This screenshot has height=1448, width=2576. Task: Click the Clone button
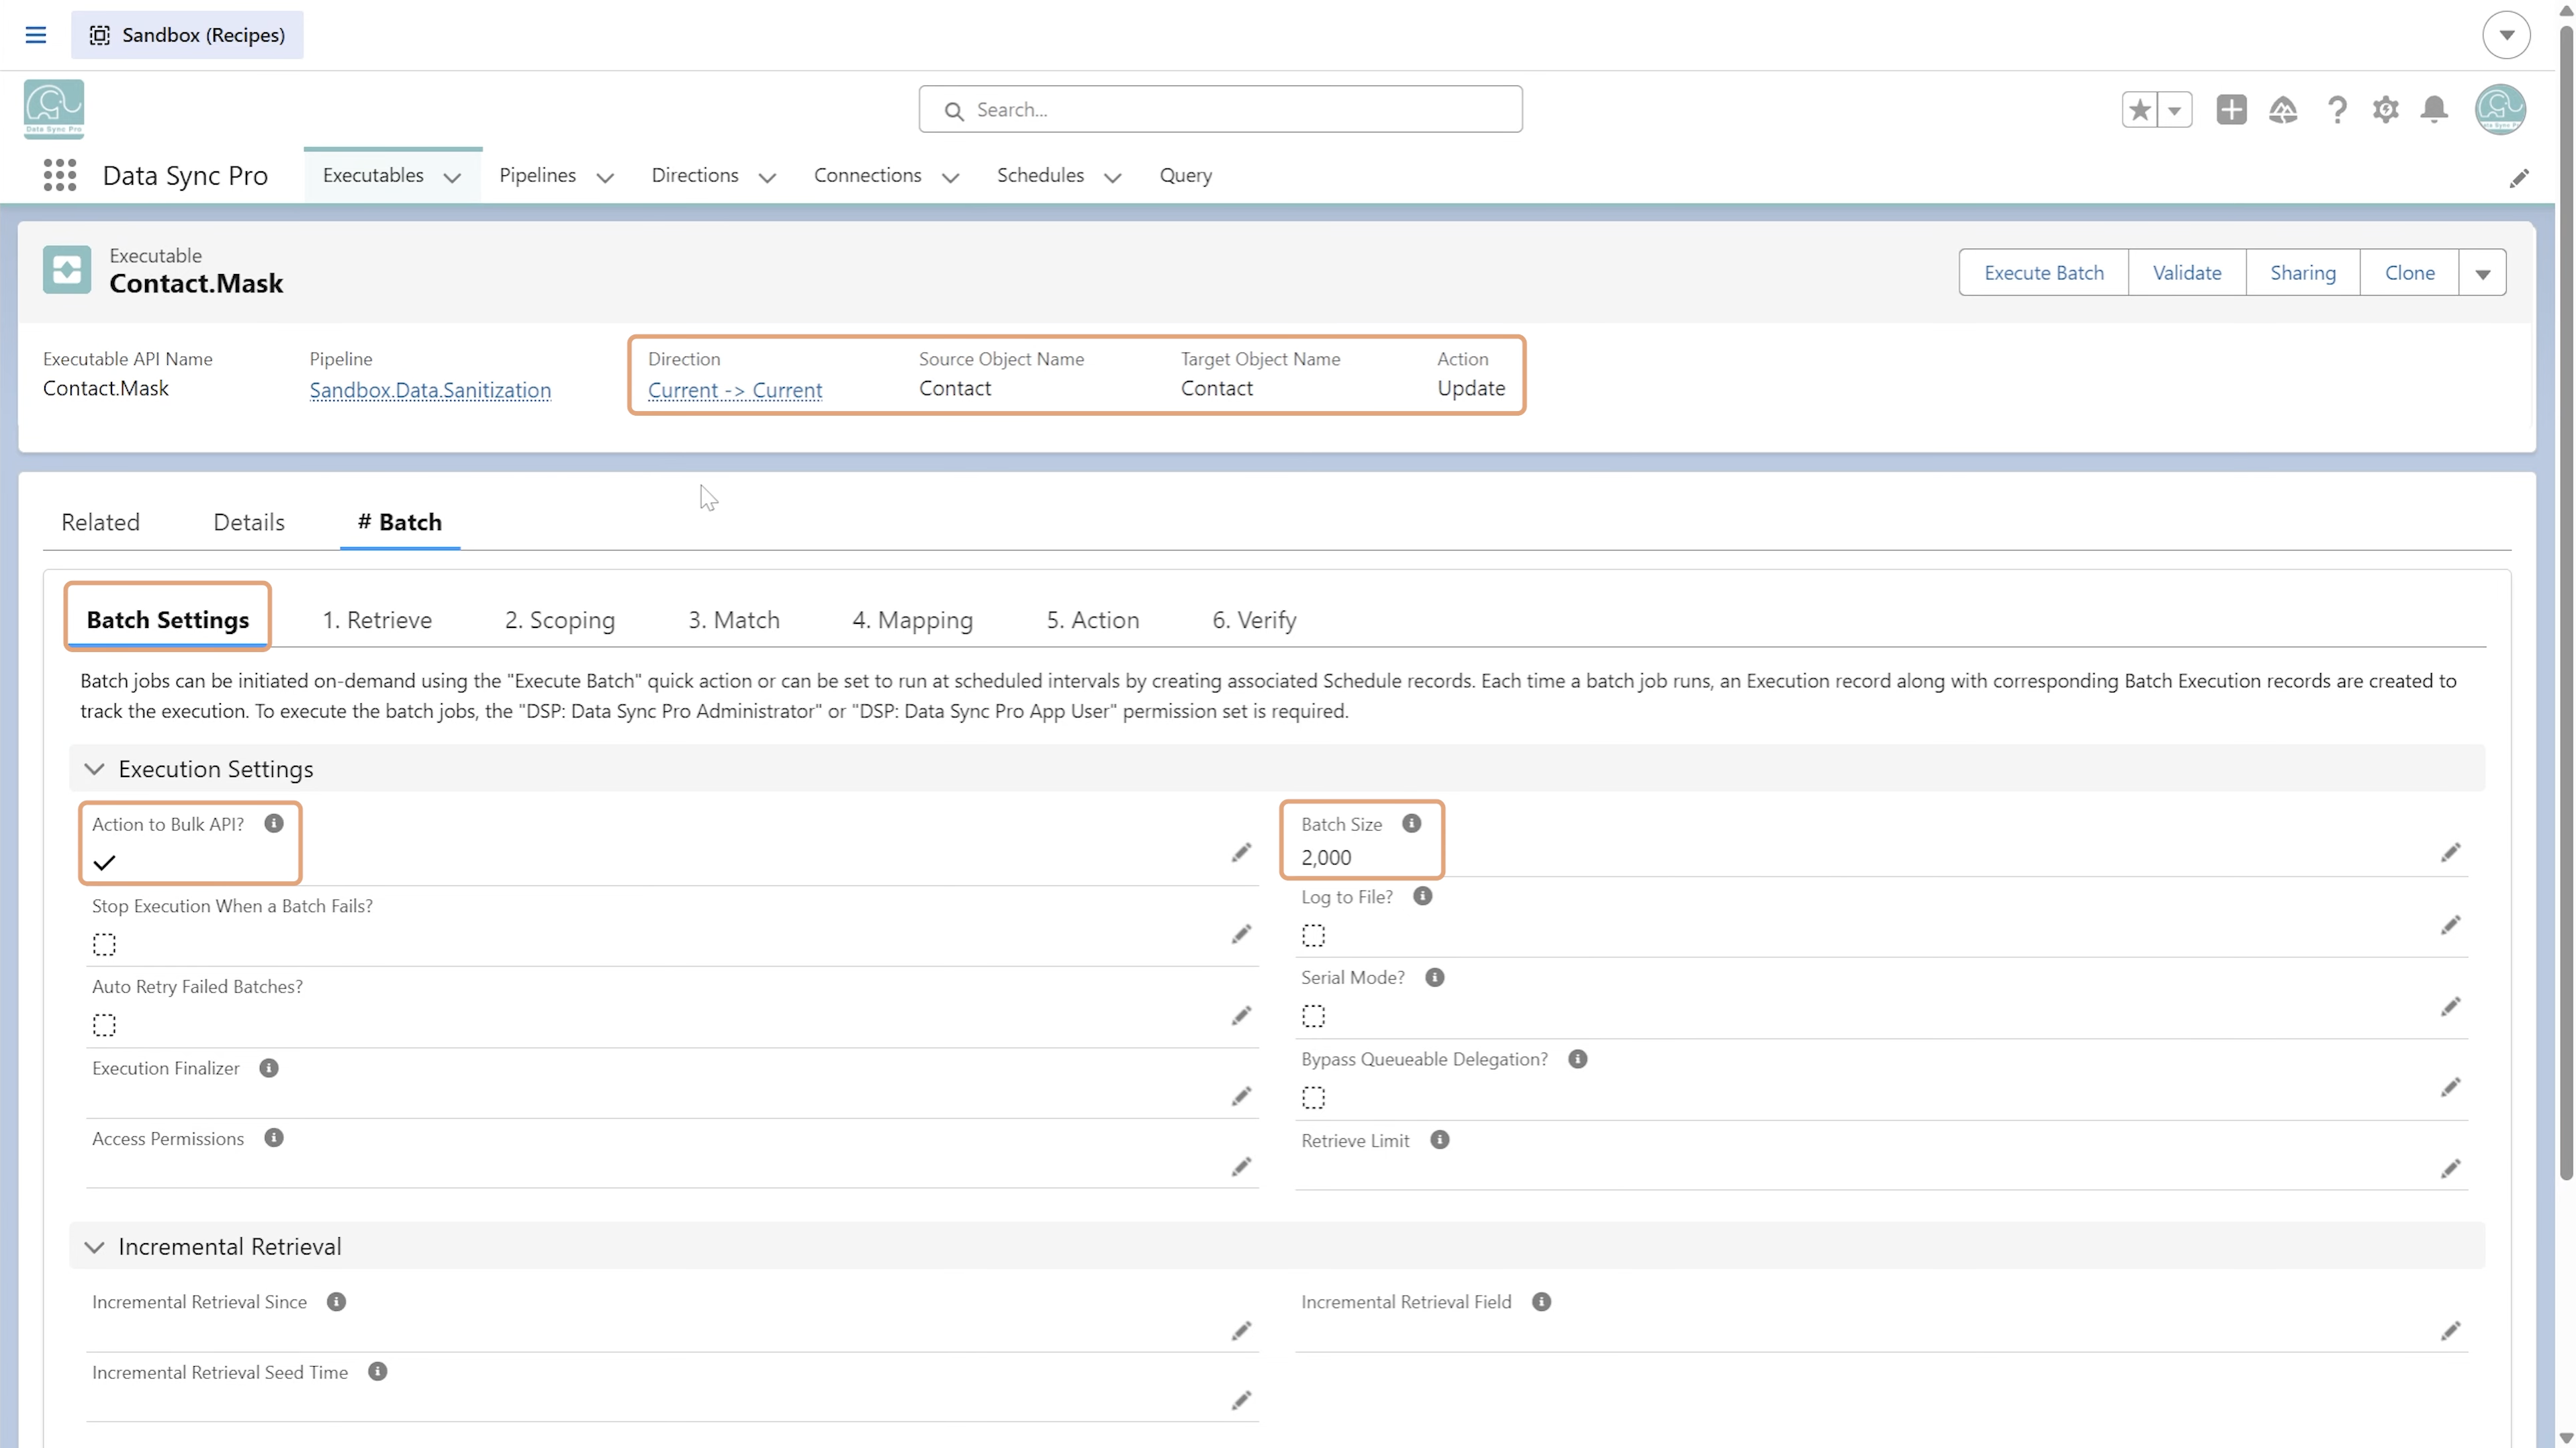[x=2409, y=273]
